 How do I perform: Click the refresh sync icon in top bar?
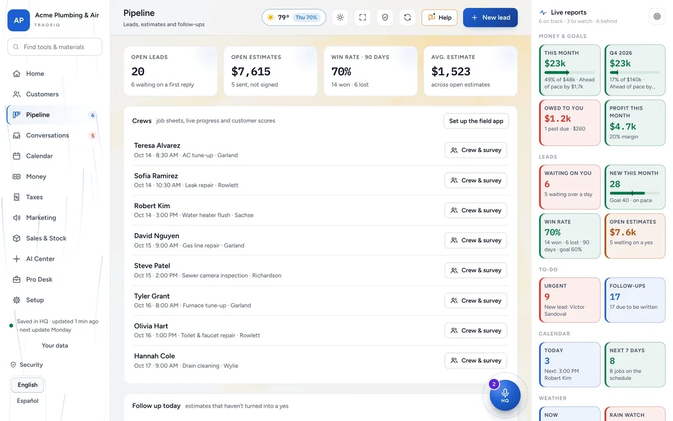pyautogui.click(x=407, y=17)
